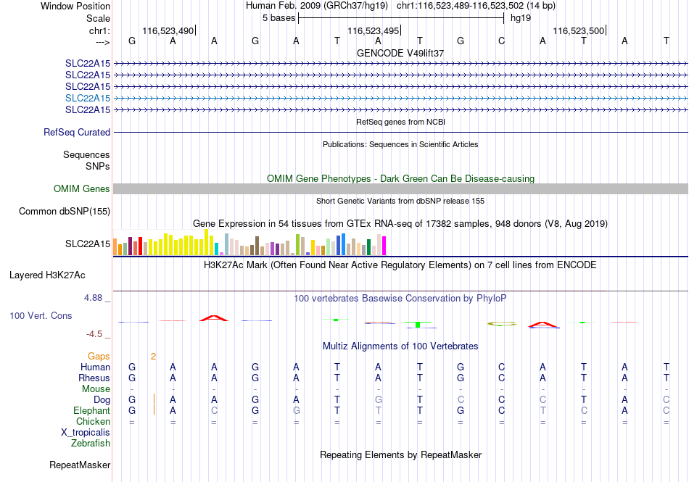Image resolution: width=689 pixels, height=482 pixels.
Task: Open the Common dbSNP(155) track label
Action: click(x=65, y=211)
